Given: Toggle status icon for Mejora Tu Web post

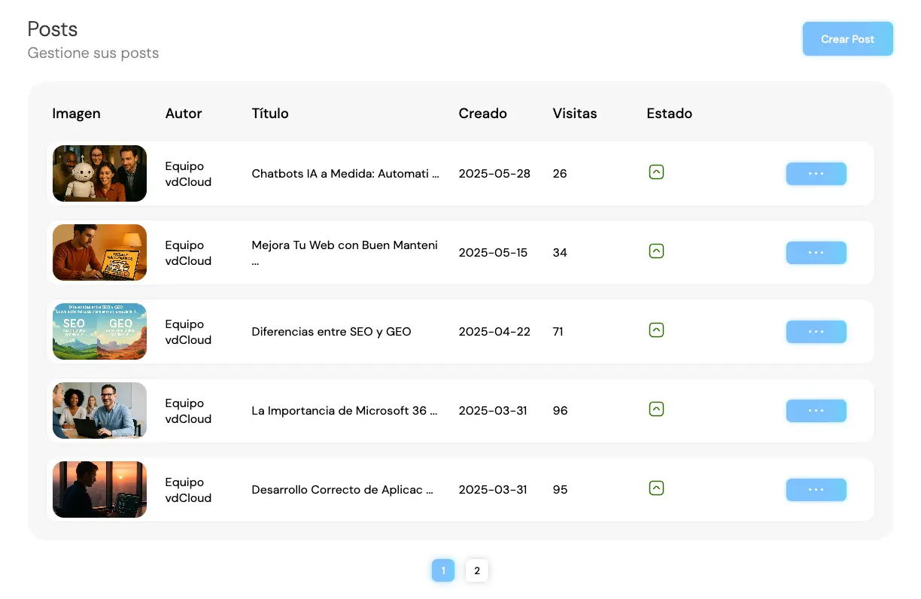Looking at the screenshot, I should [656, 251].
